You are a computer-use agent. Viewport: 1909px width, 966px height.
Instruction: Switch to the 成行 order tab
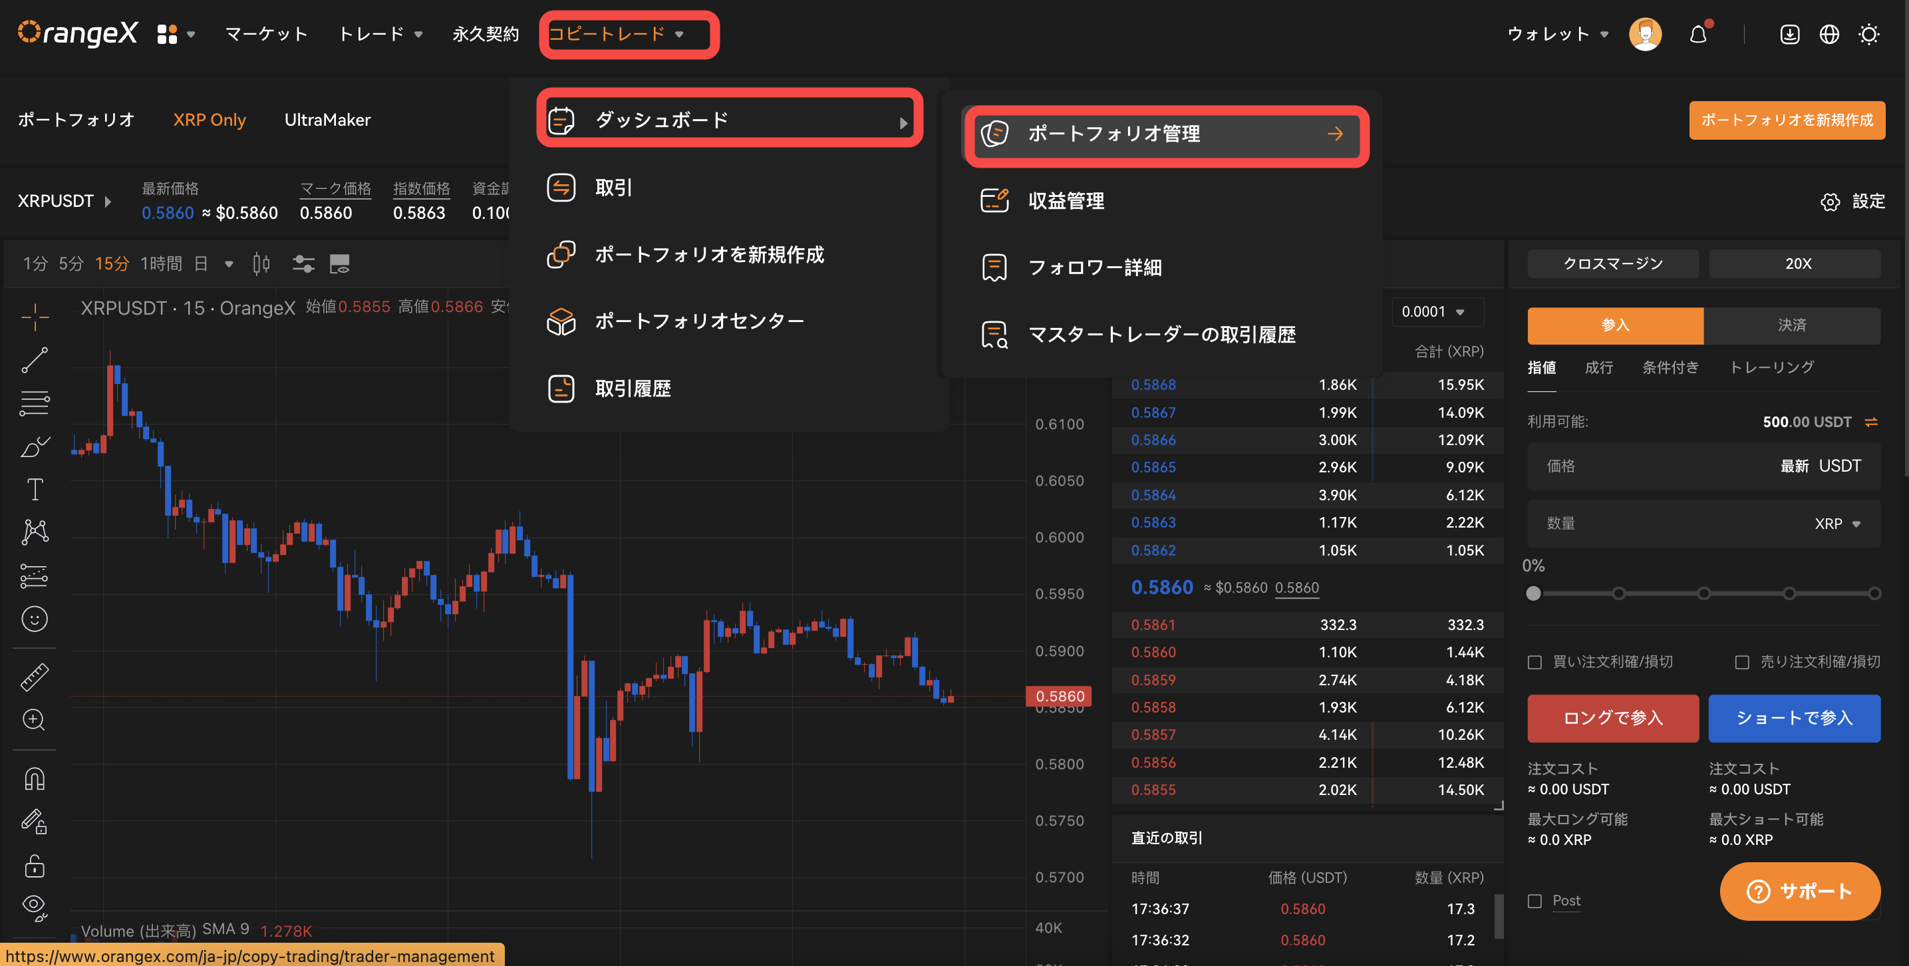click(1598, 367)
